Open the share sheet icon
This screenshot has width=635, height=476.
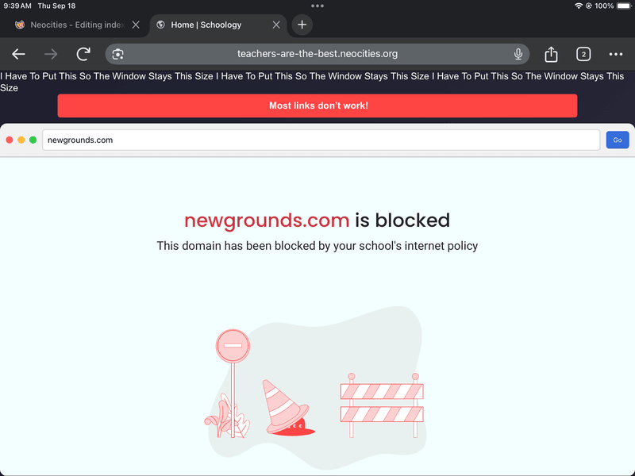click(552, 54)
